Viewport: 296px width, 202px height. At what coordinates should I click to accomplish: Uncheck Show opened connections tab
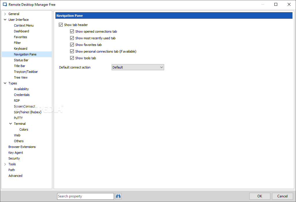72,31
